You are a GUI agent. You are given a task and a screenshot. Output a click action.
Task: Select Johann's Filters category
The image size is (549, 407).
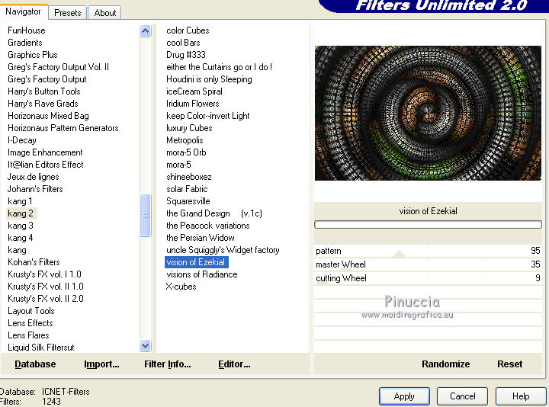(x=35, y=189)
